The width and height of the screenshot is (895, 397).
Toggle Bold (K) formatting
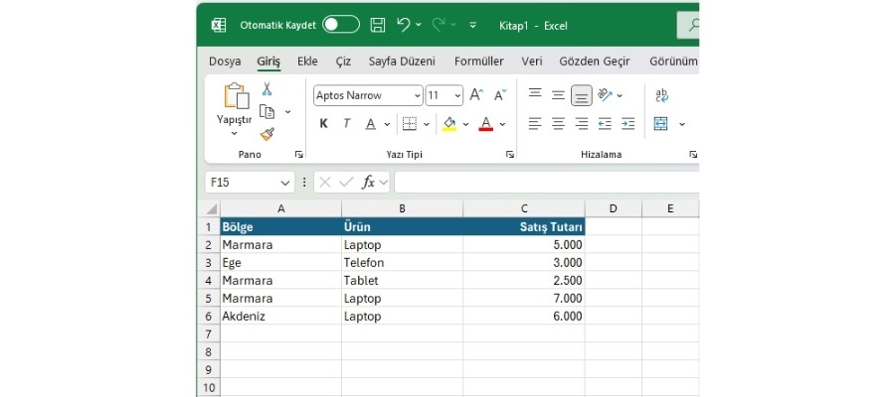click(323, 124)
